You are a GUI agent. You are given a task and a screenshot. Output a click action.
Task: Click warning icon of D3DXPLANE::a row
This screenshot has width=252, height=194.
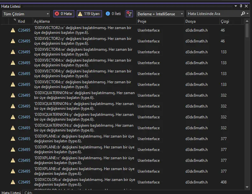tap(13, 139)
